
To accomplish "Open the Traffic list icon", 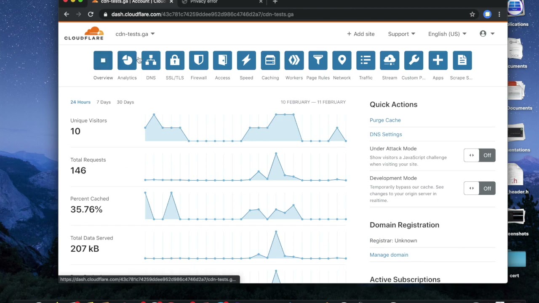I will pyautogui.click(x=366, y=61).
